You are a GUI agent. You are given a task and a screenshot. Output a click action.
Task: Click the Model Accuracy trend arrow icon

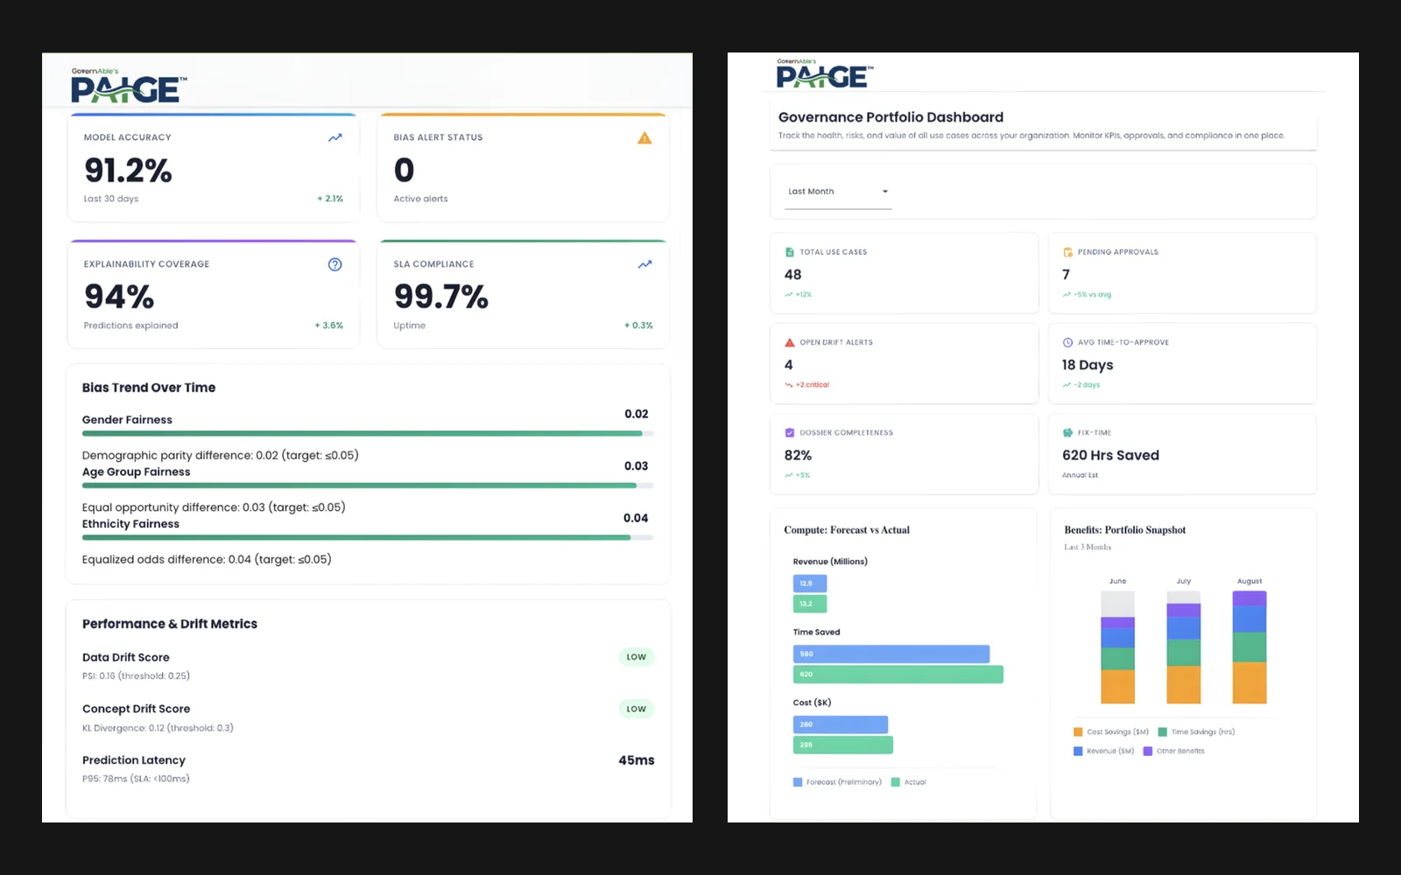[334, 137]
